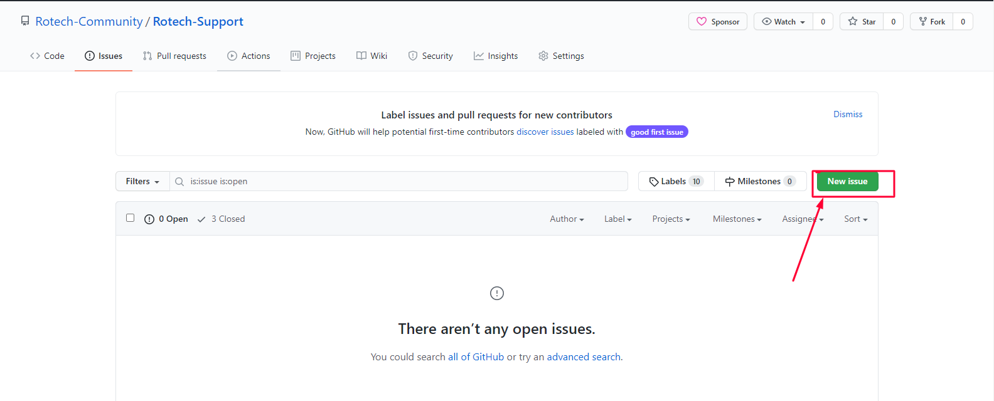This screenshot has width=994, height=401.
Task: Expand the Assignee filter dropdown
Action: tap(803, 219)
